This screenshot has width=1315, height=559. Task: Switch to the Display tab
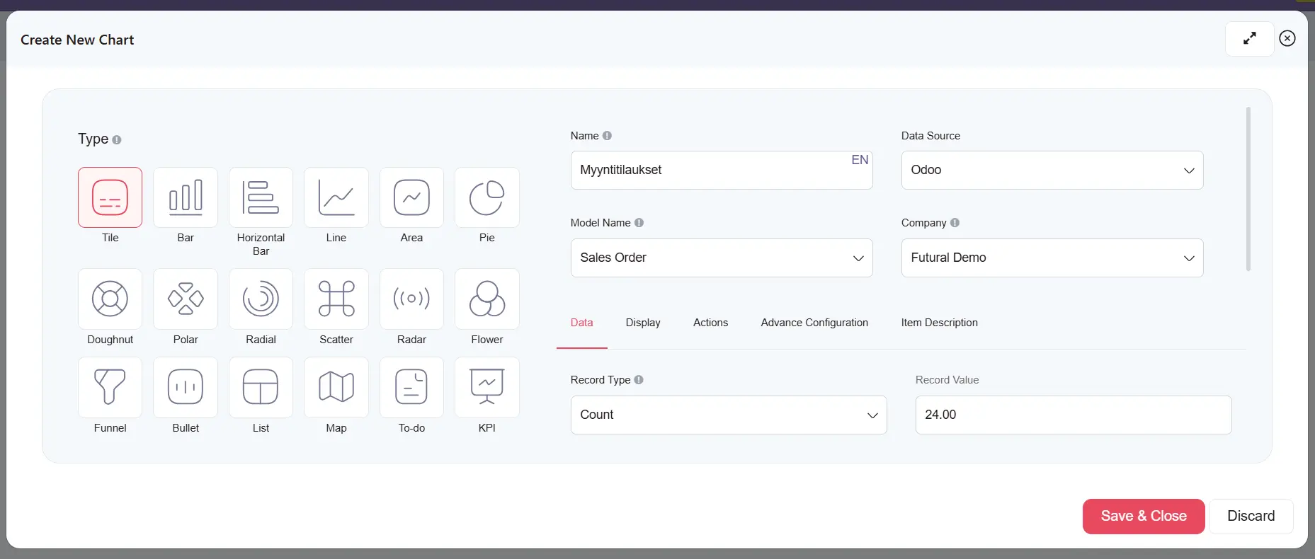[643, 323]
